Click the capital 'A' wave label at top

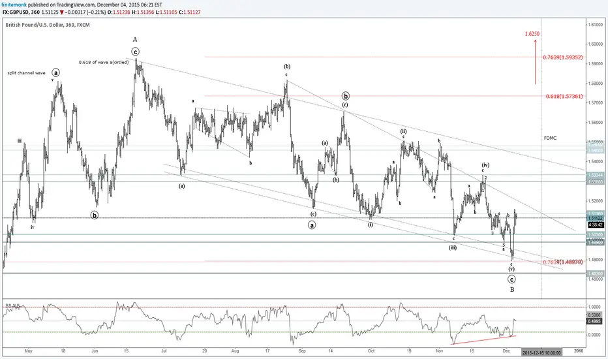(135, 39)
